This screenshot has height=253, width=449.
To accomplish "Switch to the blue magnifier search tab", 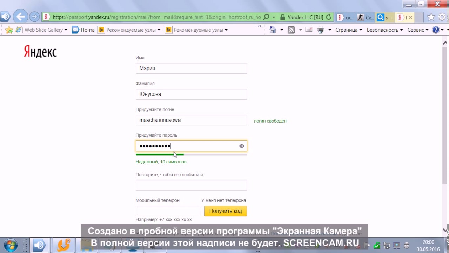I will 384,17.
